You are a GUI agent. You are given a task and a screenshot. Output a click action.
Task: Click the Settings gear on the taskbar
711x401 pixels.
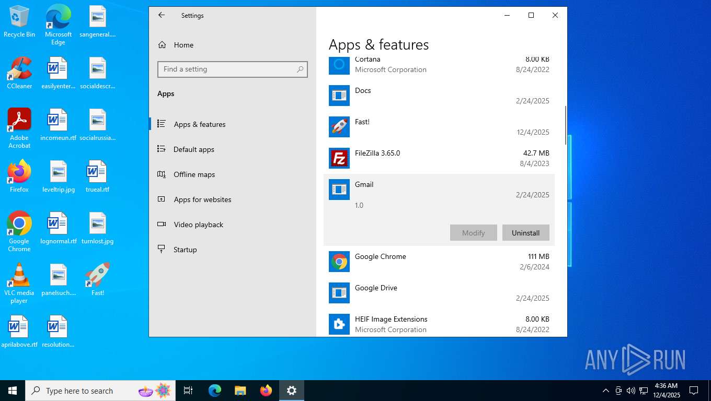(292, 391)
